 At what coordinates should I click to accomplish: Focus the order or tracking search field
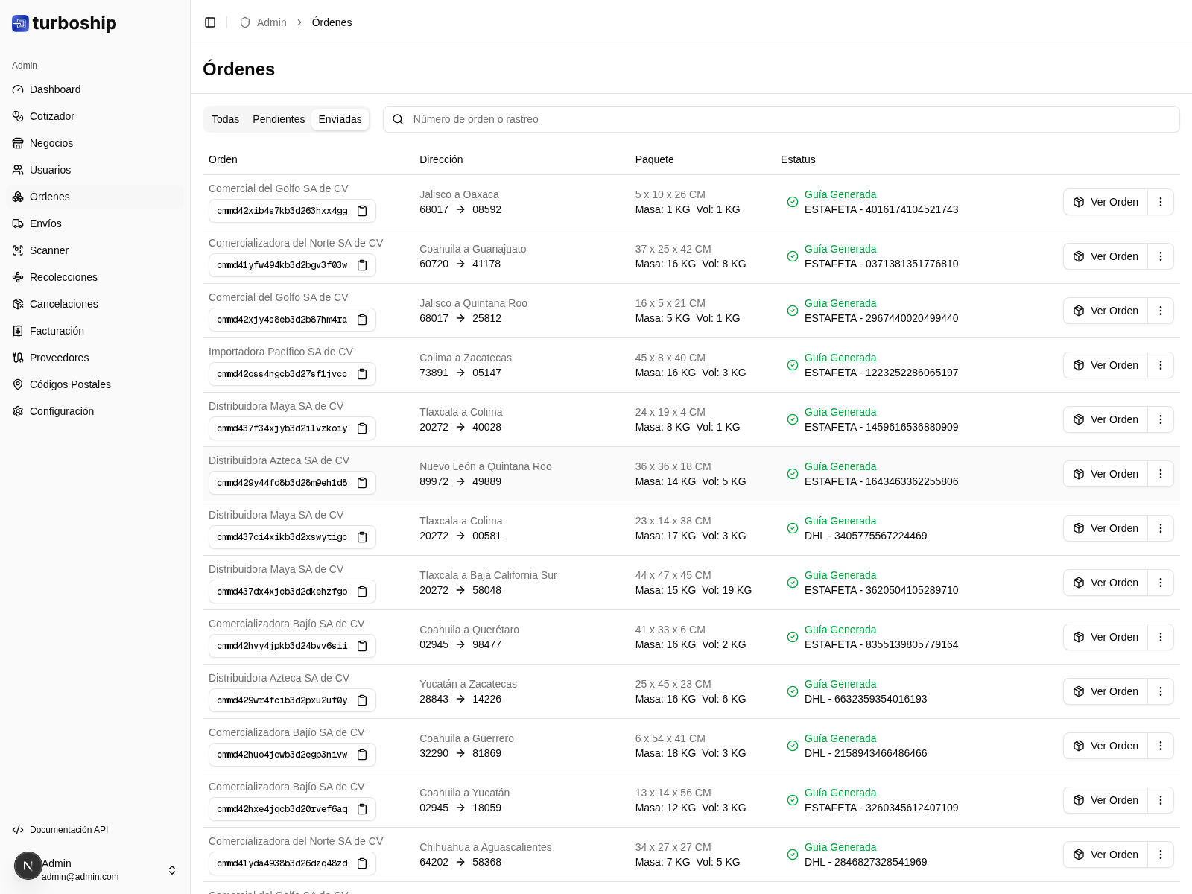click(x=790, y=119)
